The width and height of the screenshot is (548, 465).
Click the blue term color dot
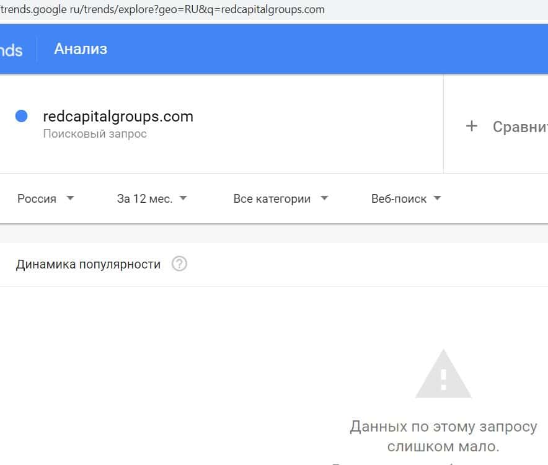(21, 116)
